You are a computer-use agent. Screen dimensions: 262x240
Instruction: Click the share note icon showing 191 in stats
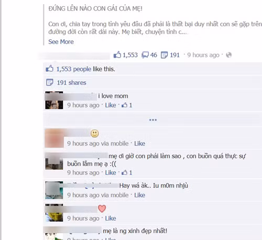164,55
